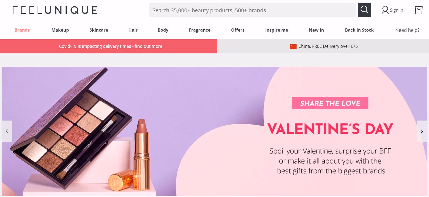
Task: Open the Inspire me section
Action: pos(277,30)
